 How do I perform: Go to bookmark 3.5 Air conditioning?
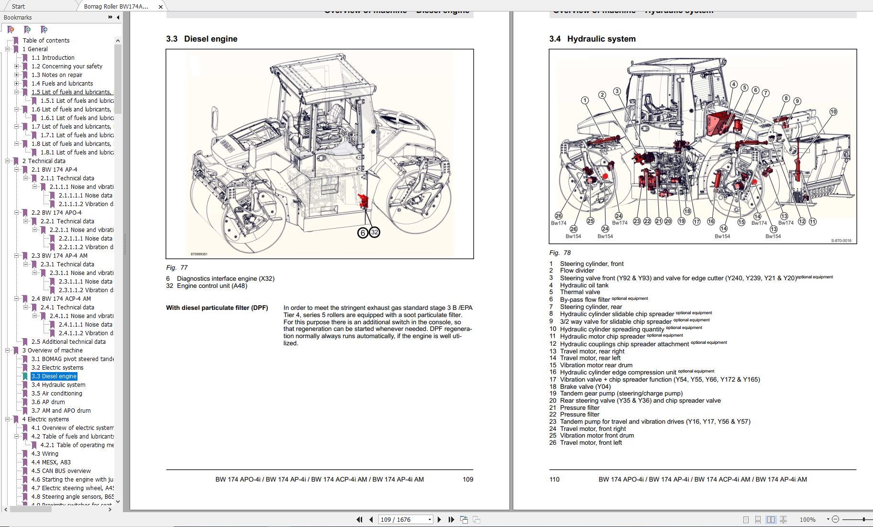[57, 394]
